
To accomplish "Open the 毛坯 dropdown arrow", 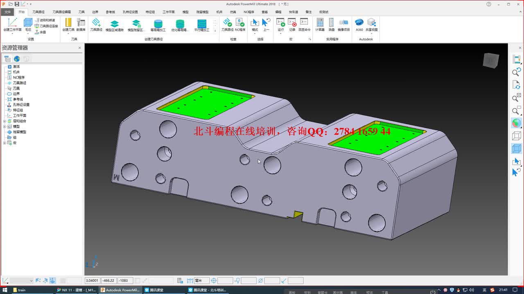I will coord(28,33).
